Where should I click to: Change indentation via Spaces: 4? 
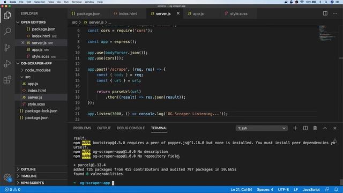tap(265, 189)
